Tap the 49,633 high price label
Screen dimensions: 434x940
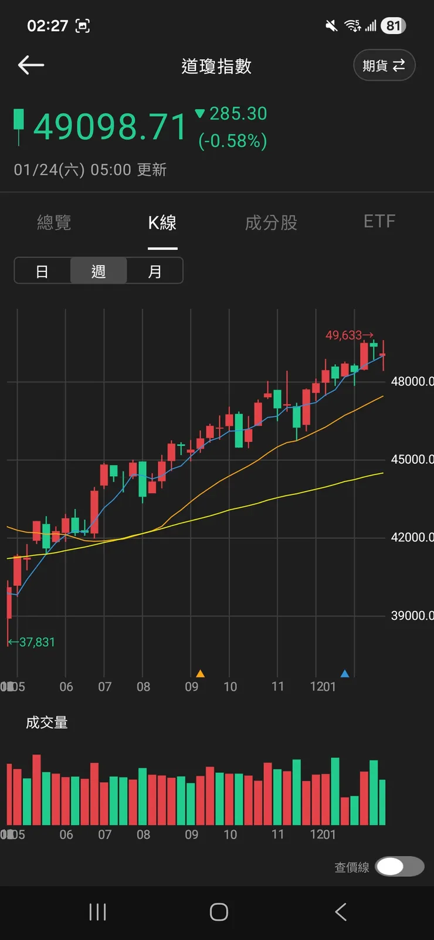pyautogui.click(x=344, y=335)
